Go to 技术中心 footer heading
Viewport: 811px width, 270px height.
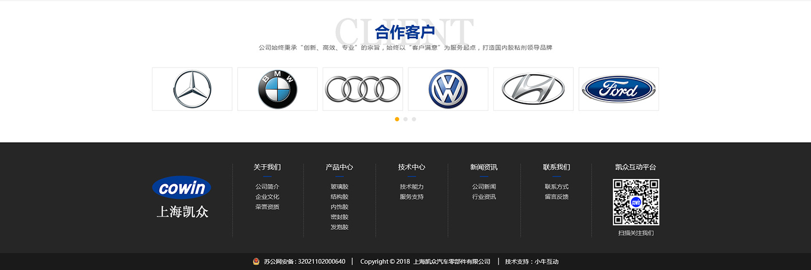click(412, 167)
